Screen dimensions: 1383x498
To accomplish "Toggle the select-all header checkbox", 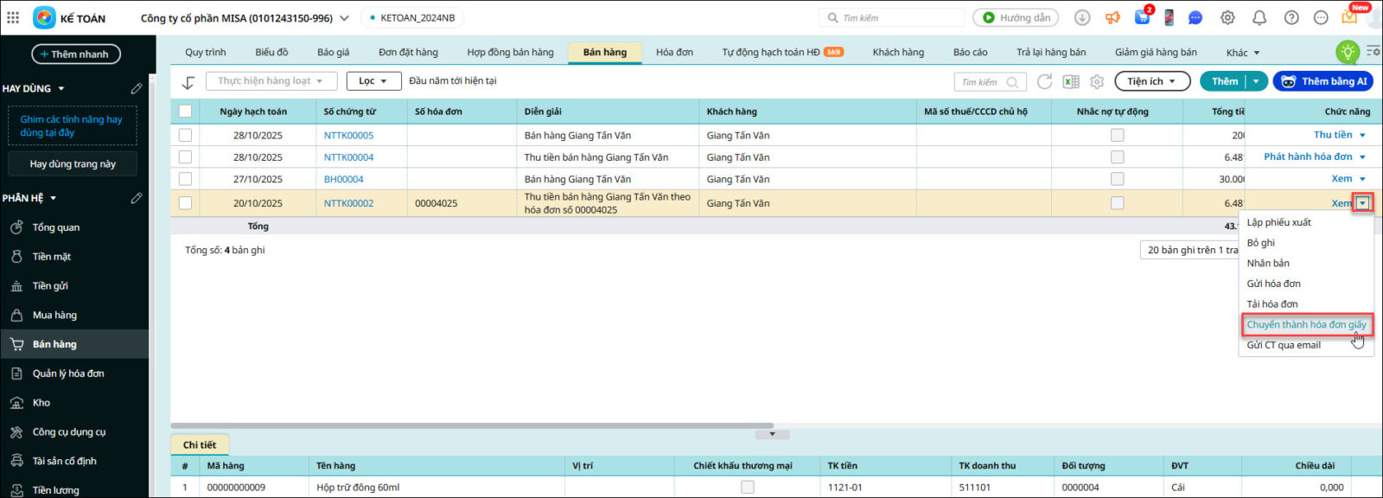I will tap(185, 111).
